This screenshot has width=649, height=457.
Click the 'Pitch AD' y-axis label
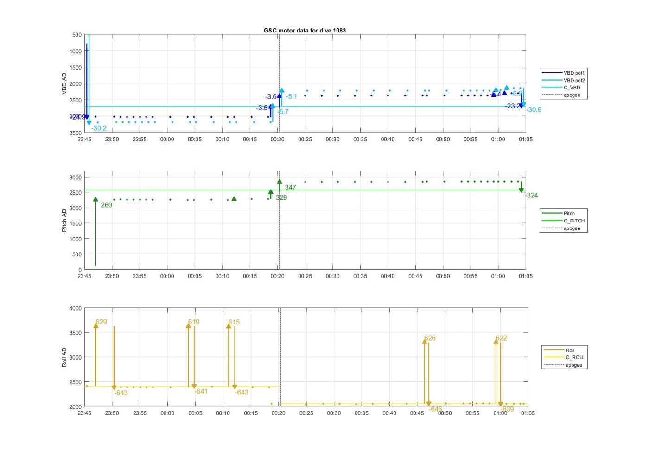64,220
